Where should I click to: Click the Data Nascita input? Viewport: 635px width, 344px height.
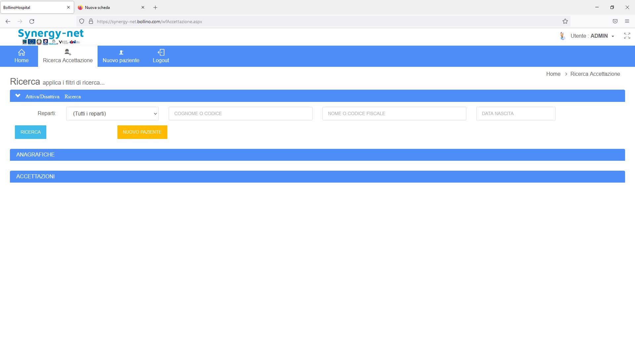pos(516,113)
